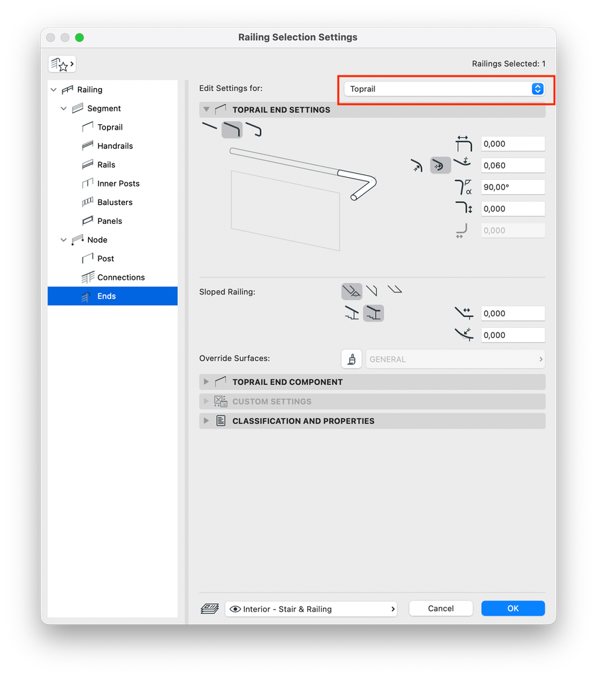Click the Classification and Properties list icon
The width and height of the screenshot is (597, 678).
click(x=220, y=421)
